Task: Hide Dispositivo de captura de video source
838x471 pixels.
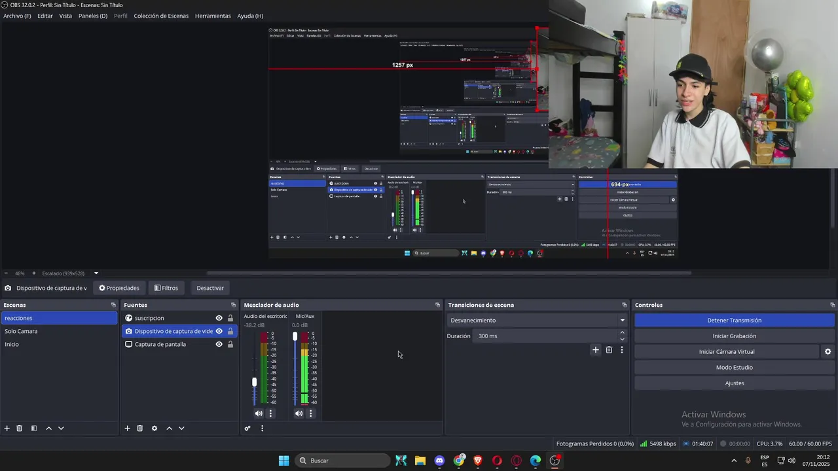Action: pos(219,331)
